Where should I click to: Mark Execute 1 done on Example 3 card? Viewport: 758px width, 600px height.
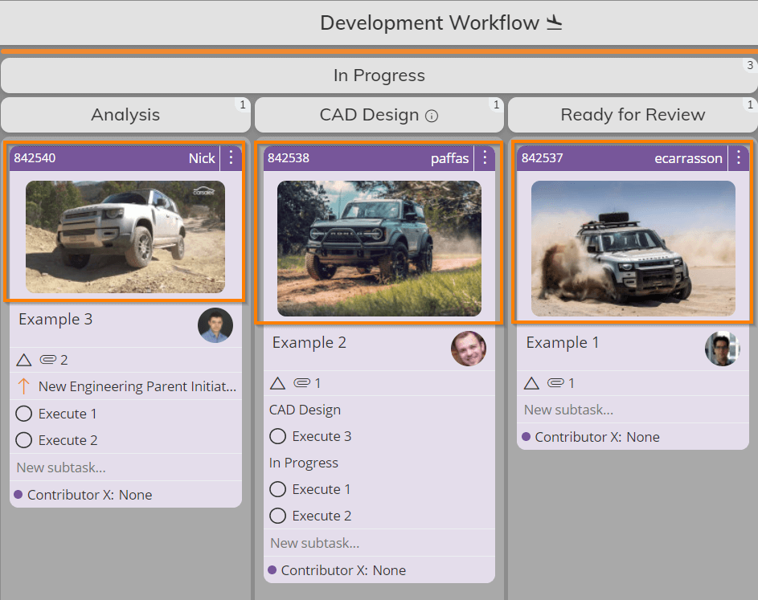click(x=24, y=414)
